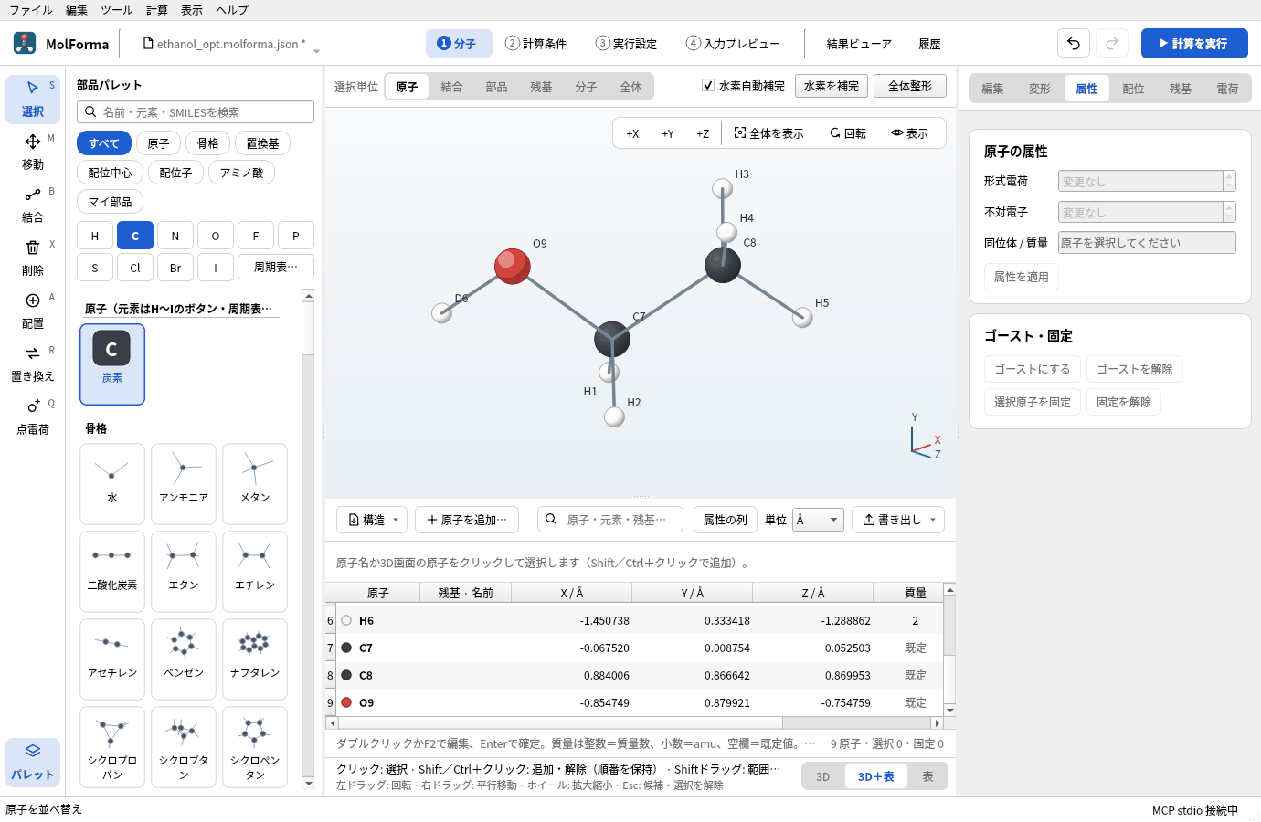Pick the 削除 (delete) trash tool

pyautogui.click(x=33, y=258)
